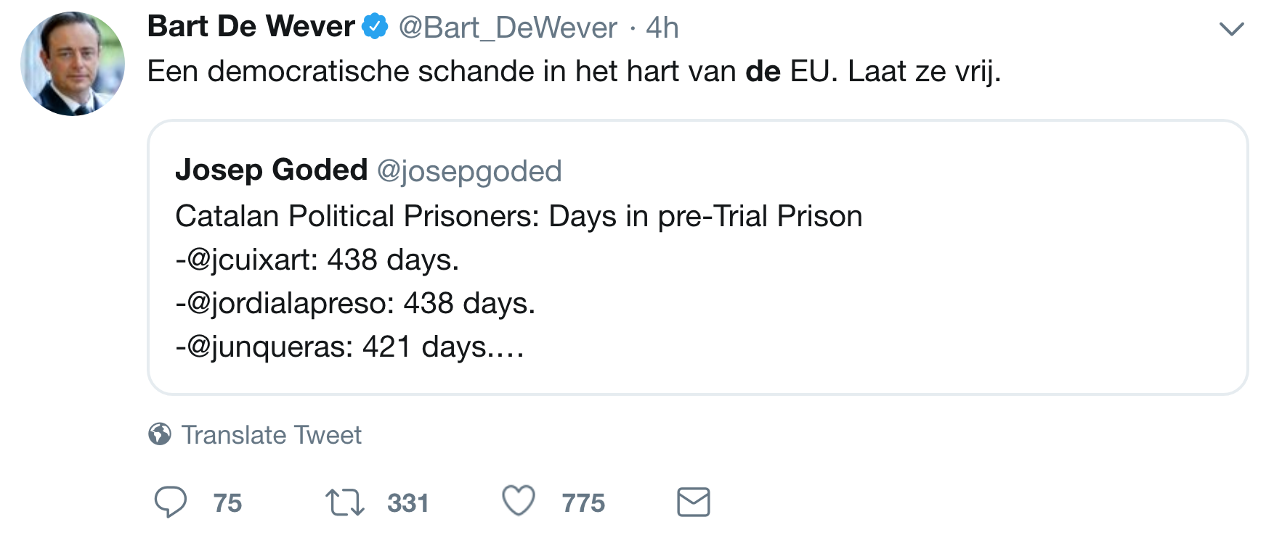Click the Bart De Wever display name
The height and width of the screenshot is (538, 1274).
[251, 27]
